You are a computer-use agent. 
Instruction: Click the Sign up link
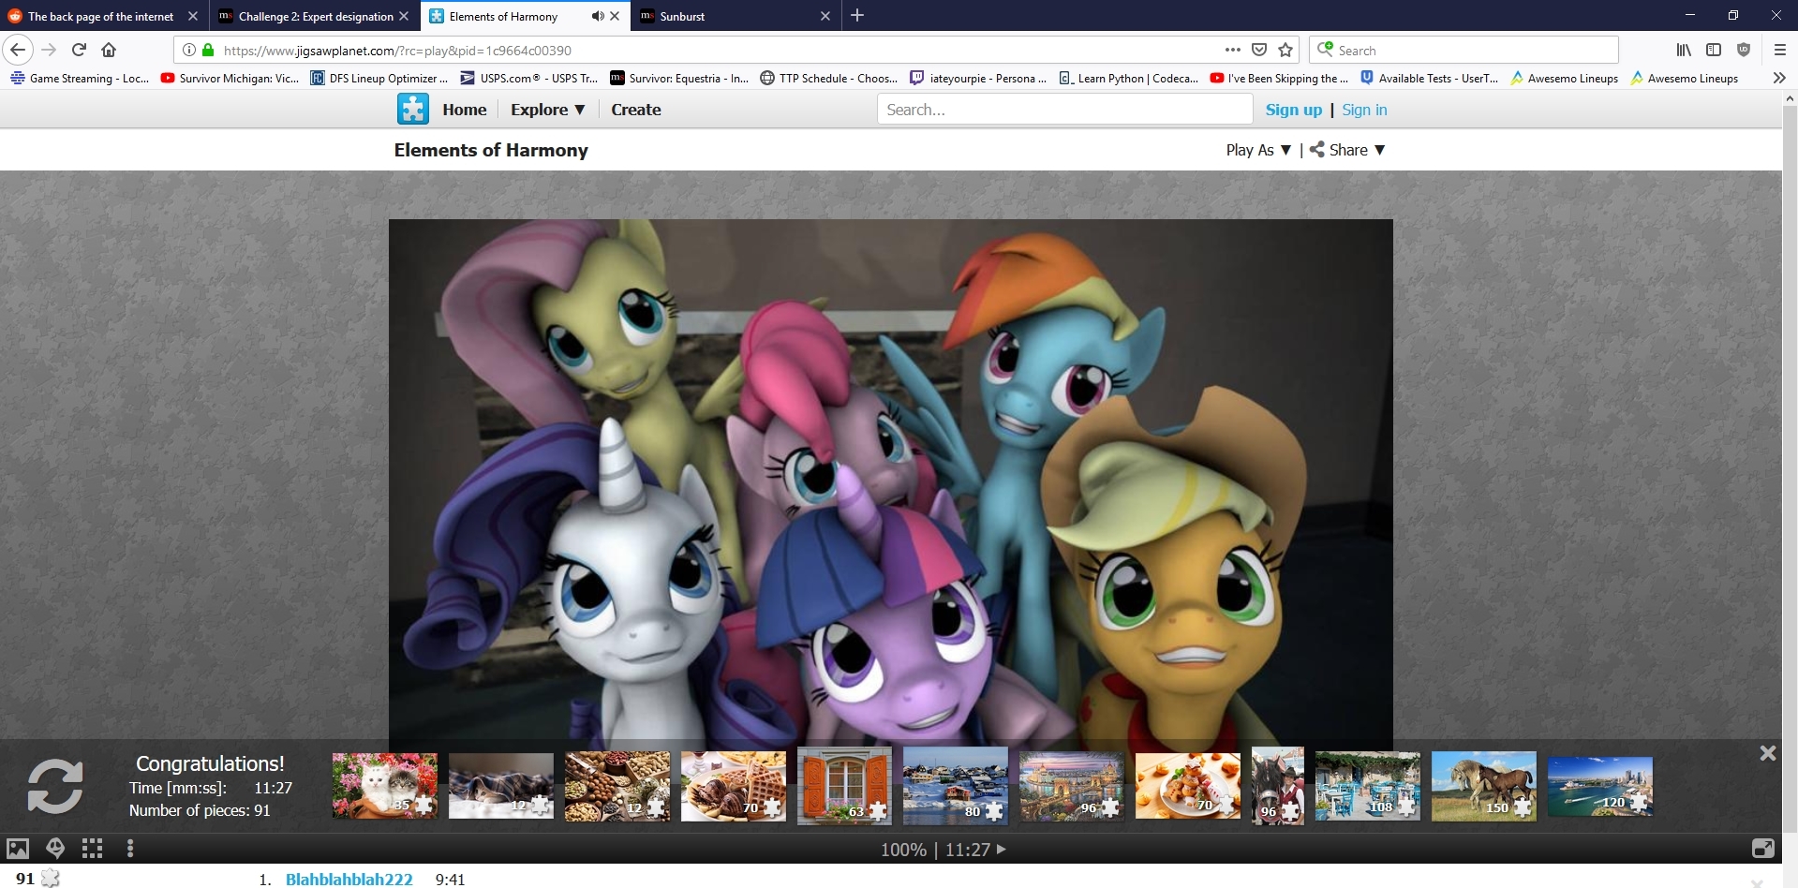(1294, 110)
